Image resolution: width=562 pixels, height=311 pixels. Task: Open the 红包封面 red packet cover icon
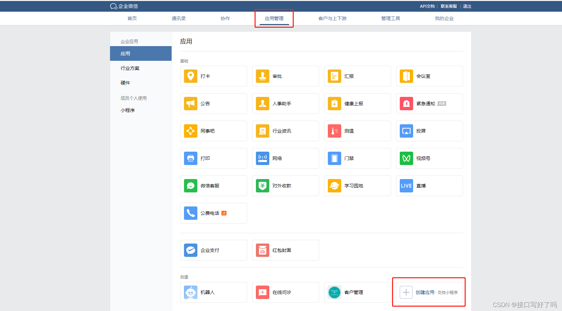[x=263, y=250]
